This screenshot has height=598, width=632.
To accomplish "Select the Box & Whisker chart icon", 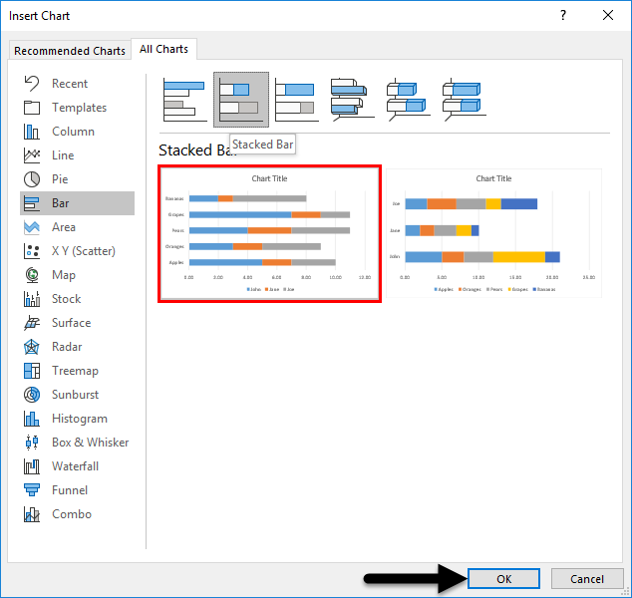I will tap(32, 443).
